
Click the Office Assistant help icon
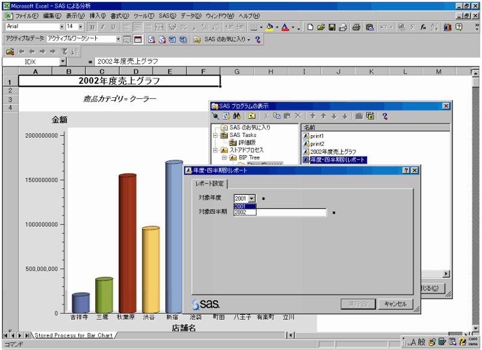(459, 27)
